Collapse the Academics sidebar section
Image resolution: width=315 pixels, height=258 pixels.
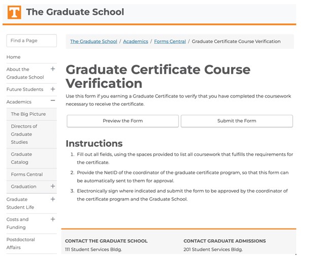pyautogui.click(x=53, y=102)
